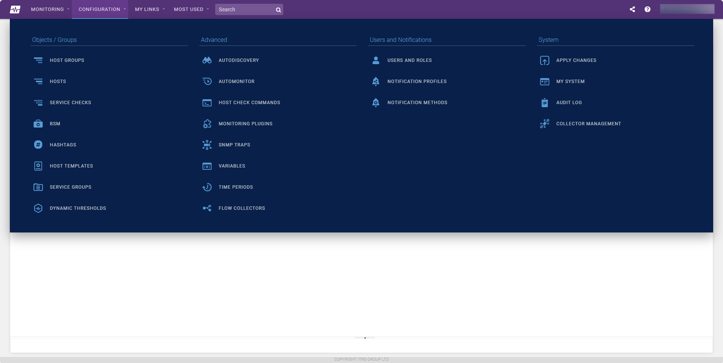Image resolution: width=723 pixels, height=363 pixels.
Task: Close the Configuration menu tab
Action: pyautogui.click(x=100, y=9)
